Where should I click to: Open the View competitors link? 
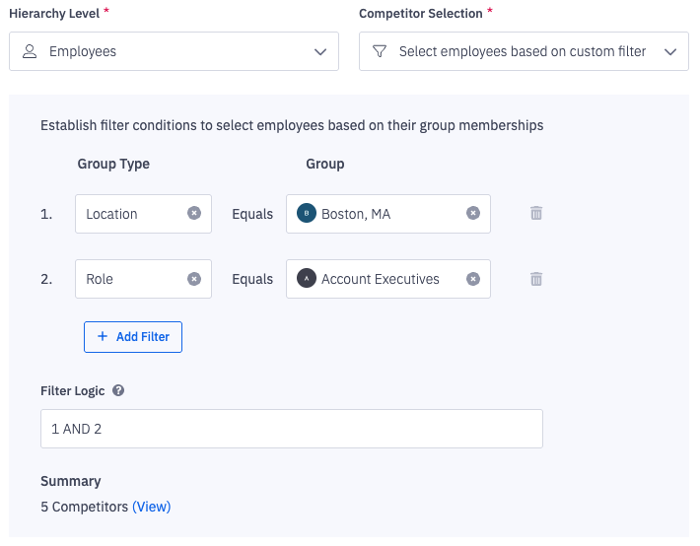pos(152,507)
